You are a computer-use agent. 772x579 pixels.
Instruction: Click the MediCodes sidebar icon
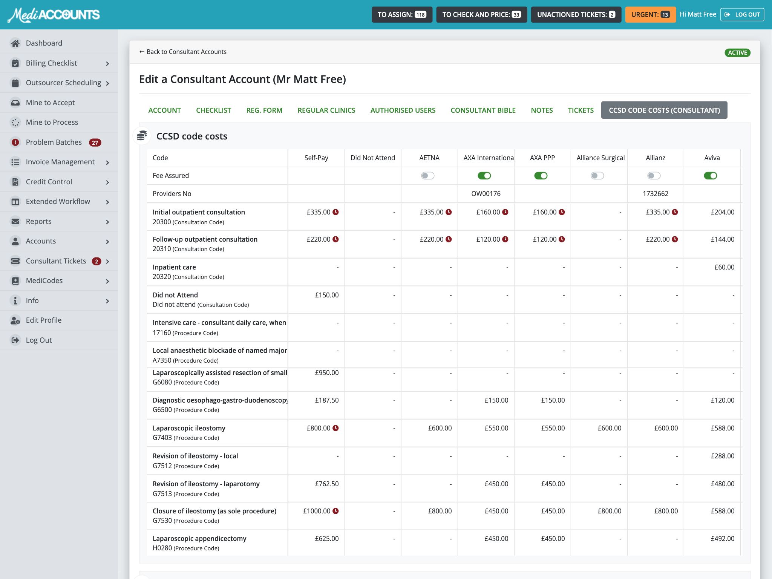tap(15, 281)
